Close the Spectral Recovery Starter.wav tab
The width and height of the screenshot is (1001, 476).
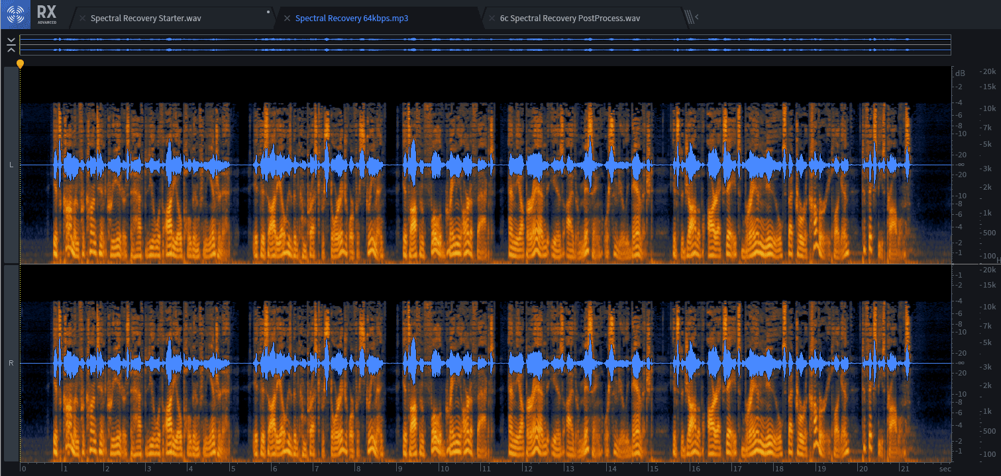(82, 19)
